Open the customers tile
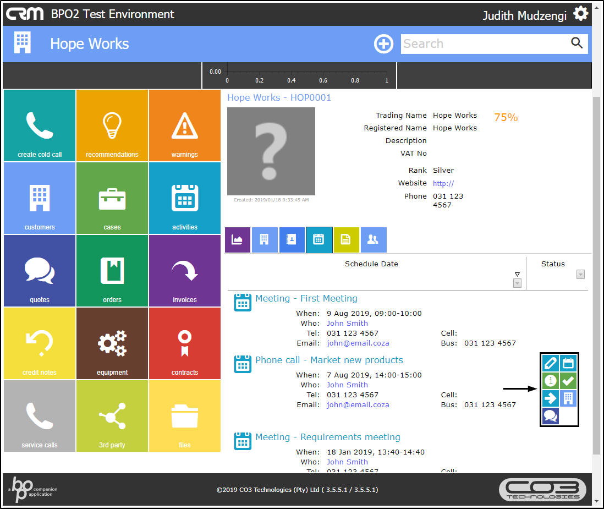Screen dimensions: 604x509 pos(40,198)
